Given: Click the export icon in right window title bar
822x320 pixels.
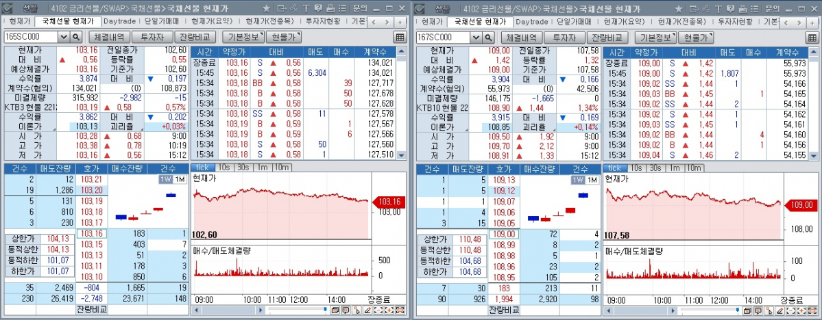Looking at the screenshot, I should pyautogui.click(x=694, y=8).
